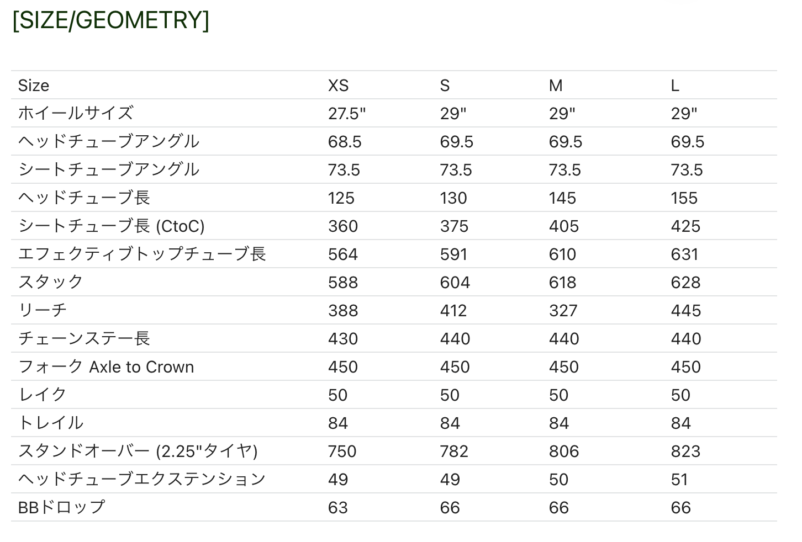802x542 pixels.
Task: Click the [SIZE/GEOMETRY] heading
Action: pos(110,20)
